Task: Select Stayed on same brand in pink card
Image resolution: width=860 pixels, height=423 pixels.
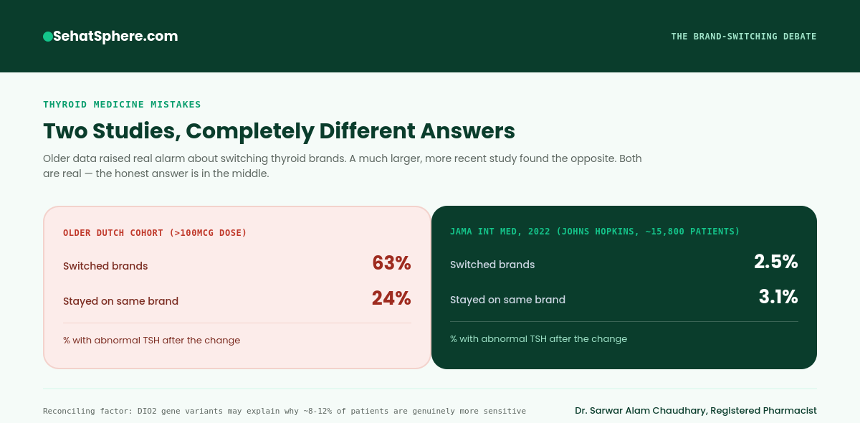Action: pos(120,301)
